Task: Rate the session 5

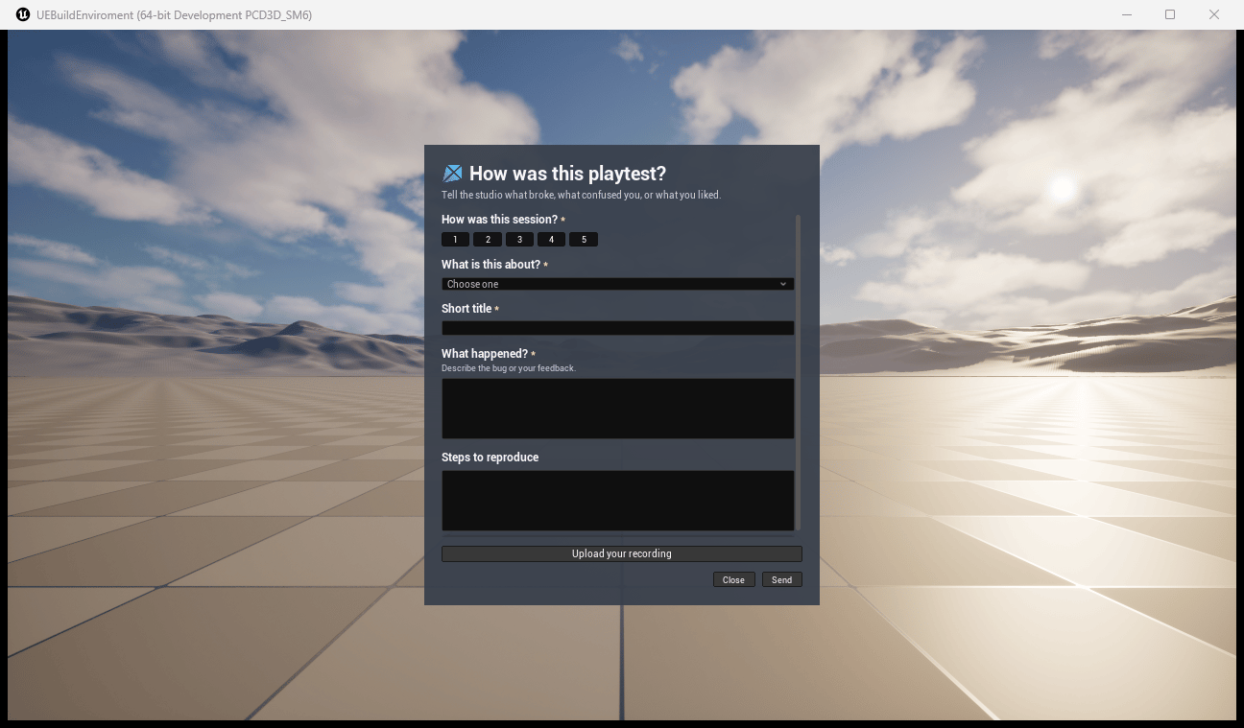Action: pyautogui.click(x=584, y=240)
